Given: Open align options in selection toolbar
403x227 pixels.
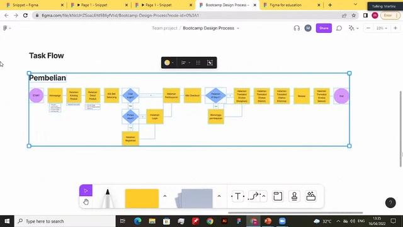Looking at the screenshot, I should click(183, 62).
